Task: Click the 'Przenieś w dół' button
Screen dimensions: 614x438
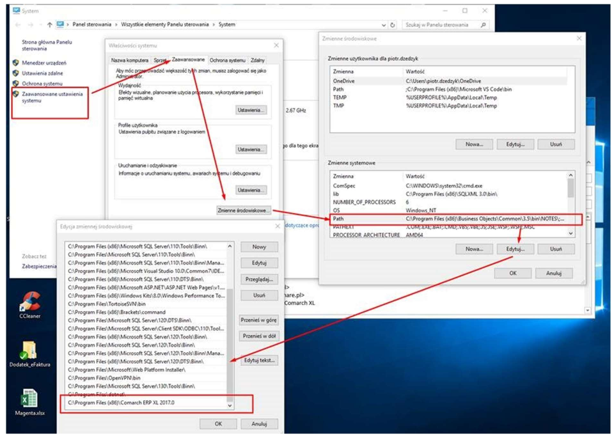Action: 259,336
